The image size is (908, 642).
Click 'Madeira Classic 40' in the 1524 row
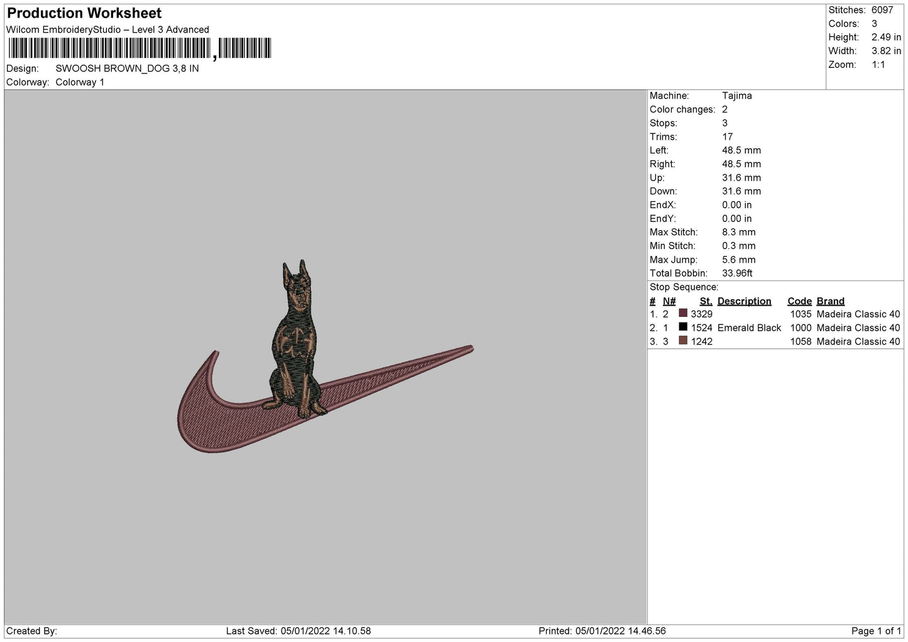point(858,328)
